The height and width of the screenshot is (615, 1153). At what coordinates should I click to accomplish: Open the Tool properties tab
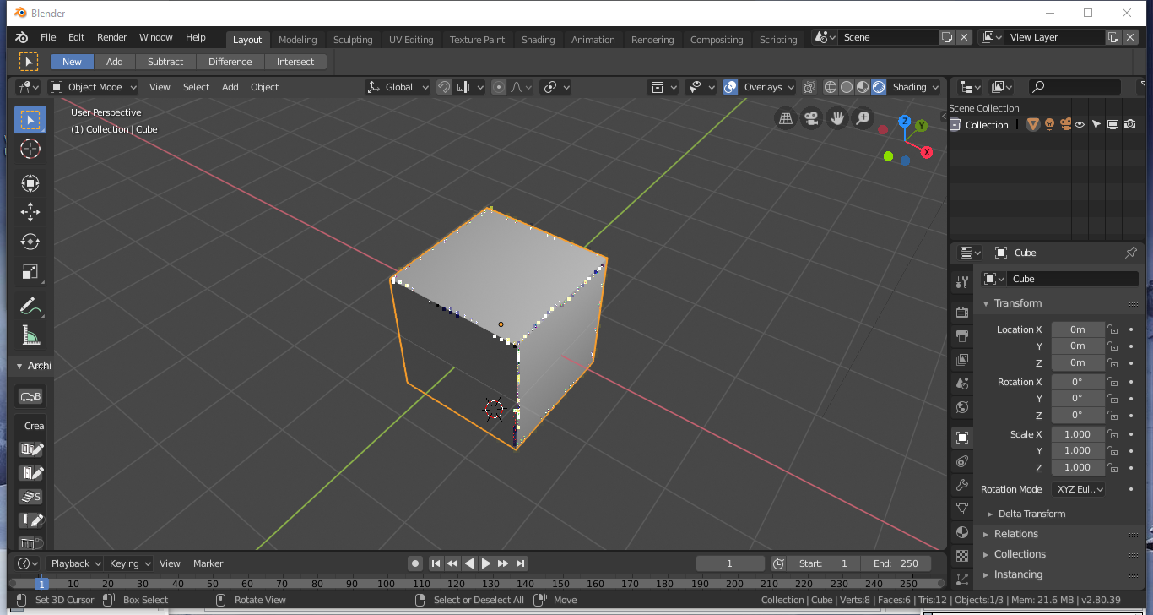(x=962, y=282)
